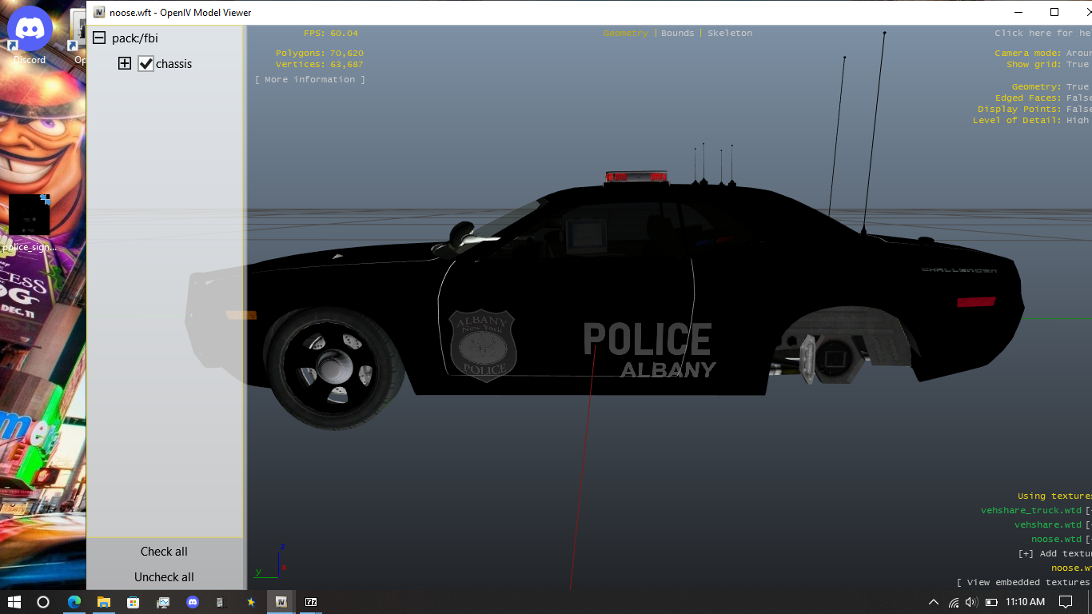Toggle the Edged Faces setting
The height and width of the screenshot is (614, 1092).
[x=1077, y=98]
